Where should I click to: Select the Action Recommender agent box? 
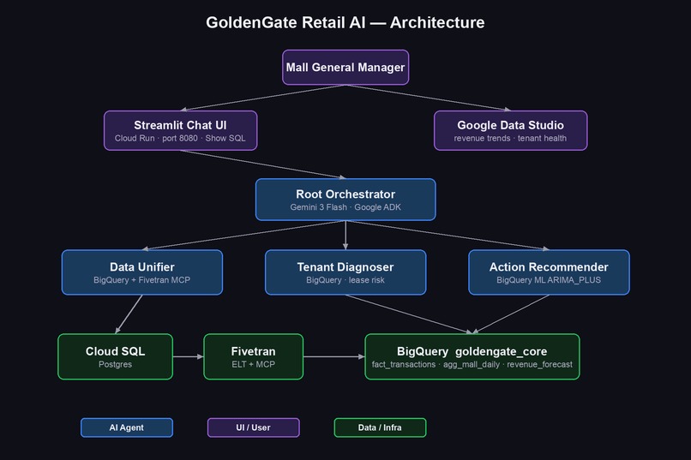(549, 272)
